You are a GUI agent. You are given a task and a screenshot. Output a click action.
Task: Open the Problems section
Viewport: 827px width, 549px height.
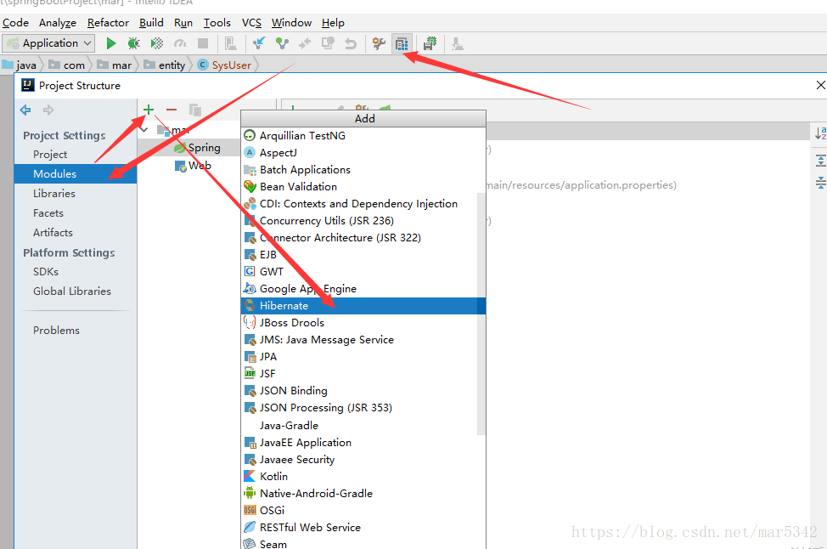tap(56, 331)
